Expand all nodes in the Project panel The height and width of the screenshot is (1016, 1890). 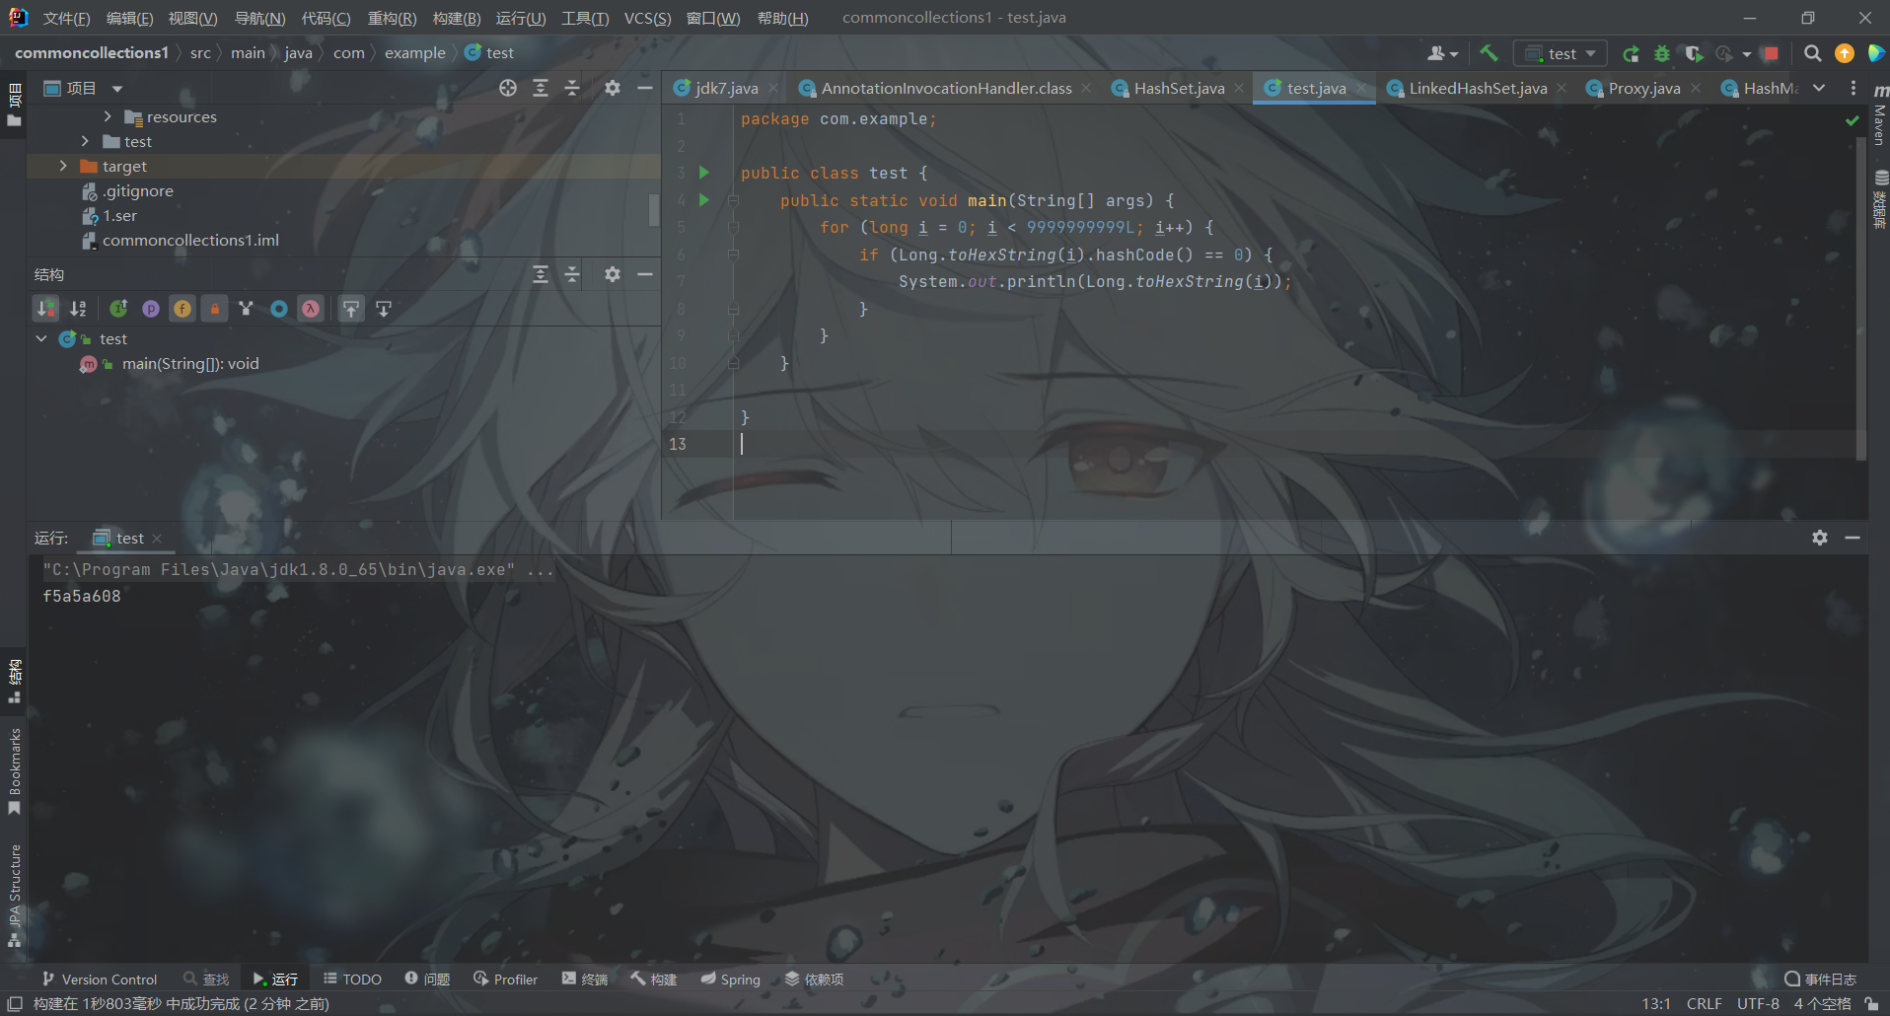(541, 88)
